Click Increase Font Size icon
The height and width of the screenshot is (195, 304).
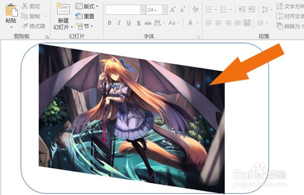[173, 10]
